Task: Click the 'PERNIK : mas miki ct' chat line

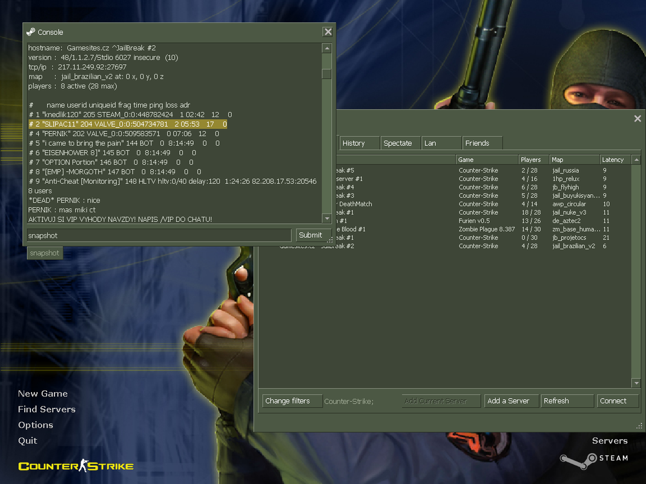Action: [x=62, y=209]
